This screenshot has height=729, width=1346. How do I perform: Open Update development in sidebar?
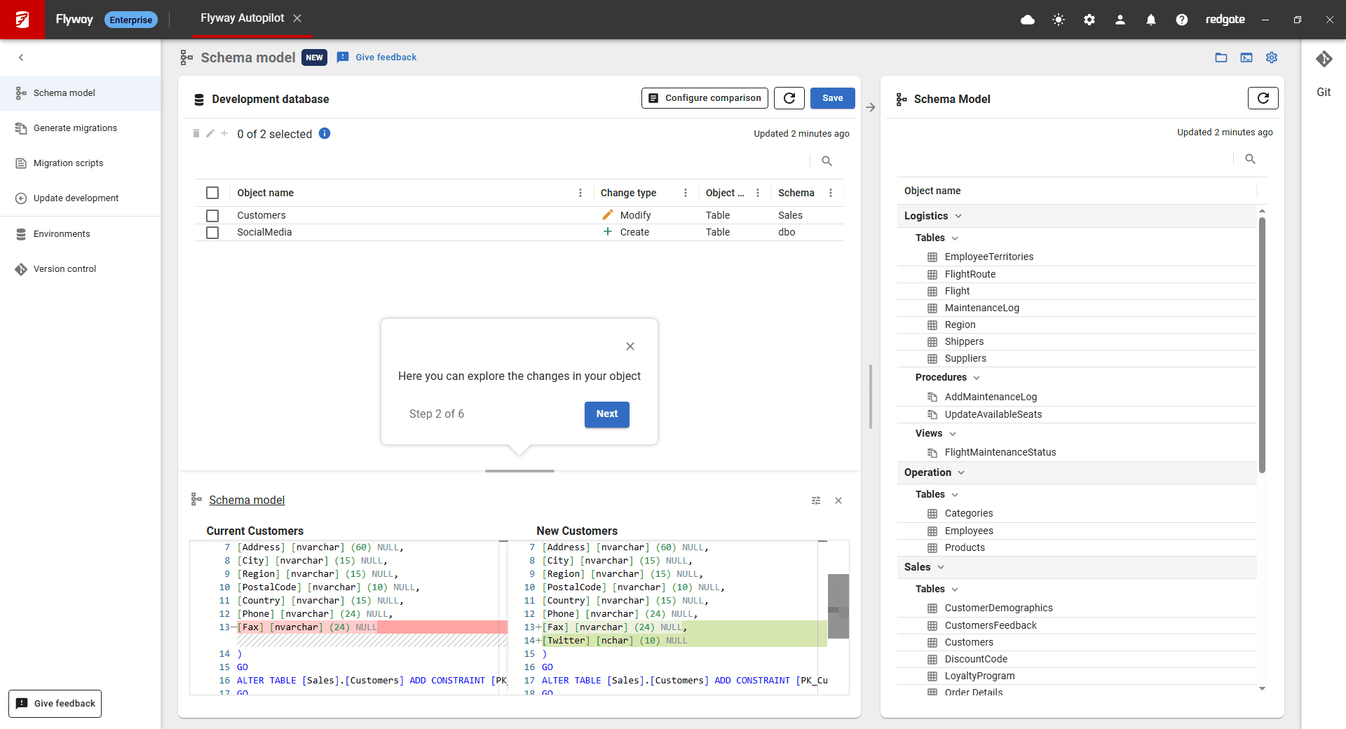point(81,198)
